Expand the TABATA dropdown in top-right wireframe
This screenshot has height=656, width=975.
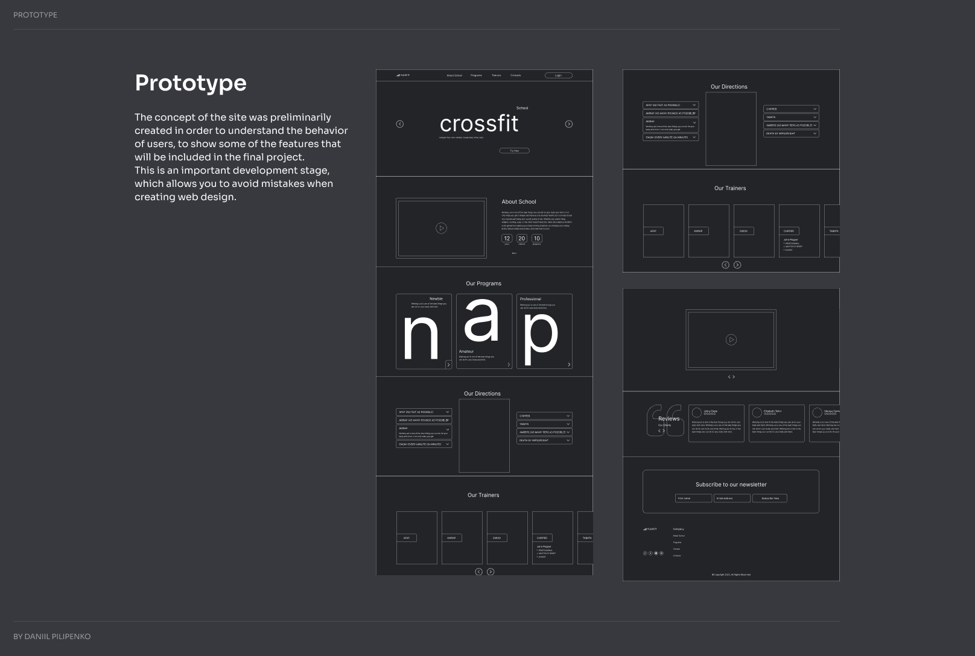pyautogui.click(x=791, y=117)
